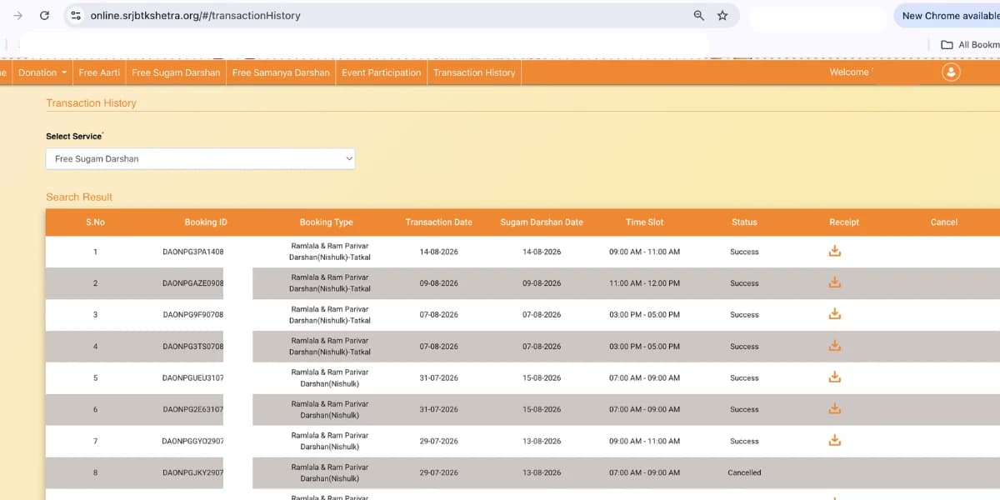This screenshot has width=1000, height=500.
Task: Select booking ID DAONPG2E63107
Action: pyautogui.click(x=192, y=410)
